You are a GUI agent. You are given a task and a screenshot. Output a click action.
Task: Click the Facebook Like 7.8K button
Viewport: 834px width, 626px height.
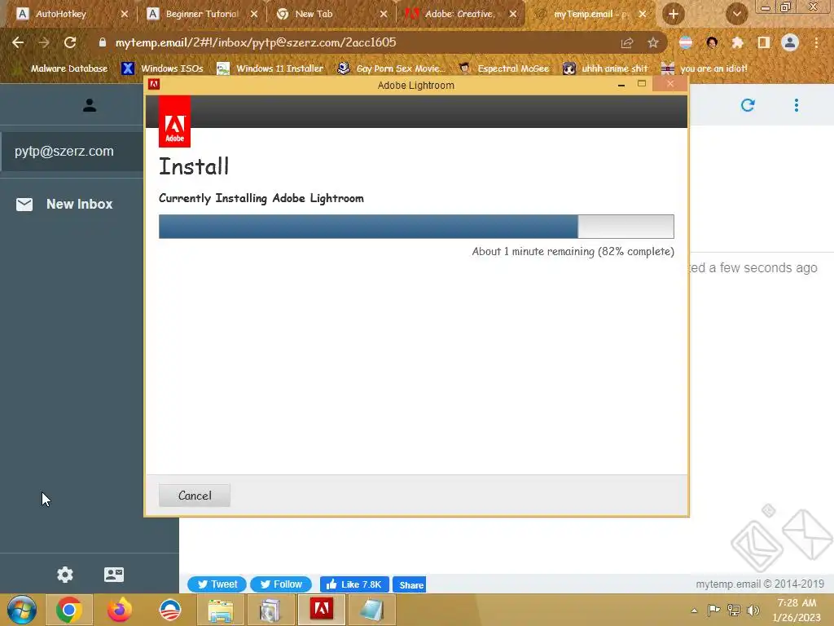click(354, 584)
